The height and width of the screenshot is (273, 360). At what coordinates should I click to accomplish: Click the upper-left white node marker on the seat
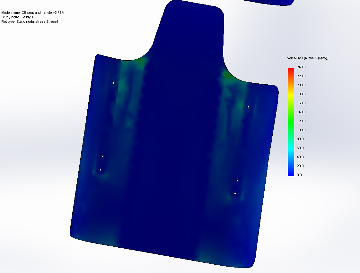click(114, 83)
